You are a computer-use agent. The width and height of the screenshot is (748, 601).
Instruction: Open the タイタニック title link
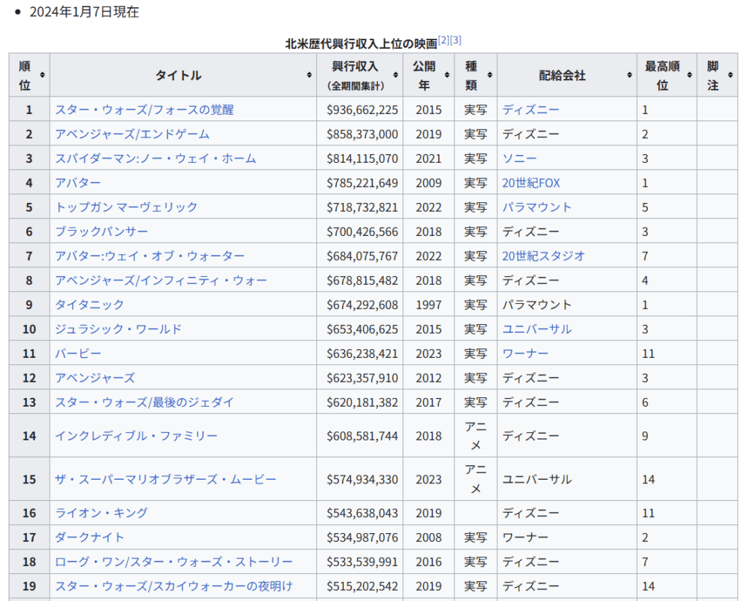90,305
